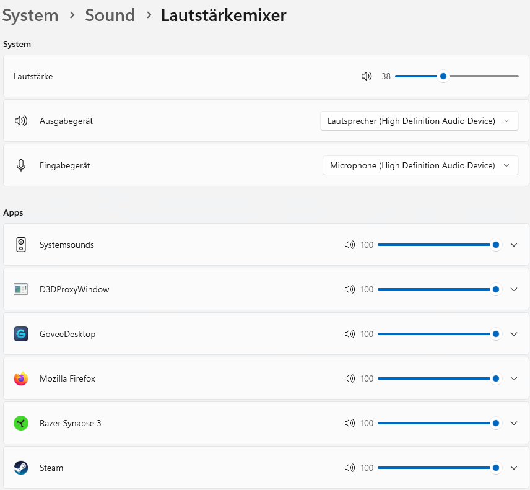Go back to Sound breadcrumb
The width and height of the screenshot is (530, 490).
point(110,15)
